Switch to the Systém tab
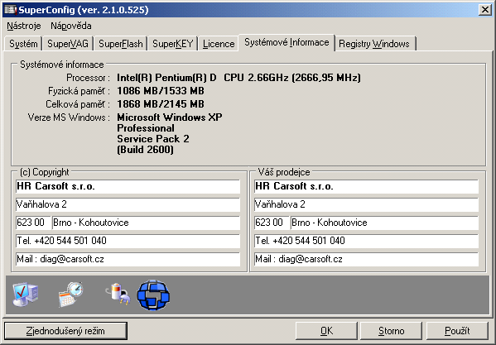This screenshot has width=496, height=345. click(x=23, y=44)
